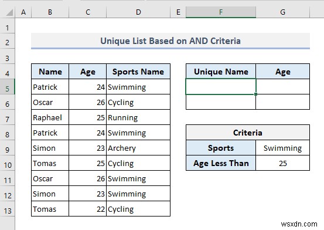Click age 24 in row 5
Image resolution: width=324 pixels, height=230 pixels.
tap(88, 87)
